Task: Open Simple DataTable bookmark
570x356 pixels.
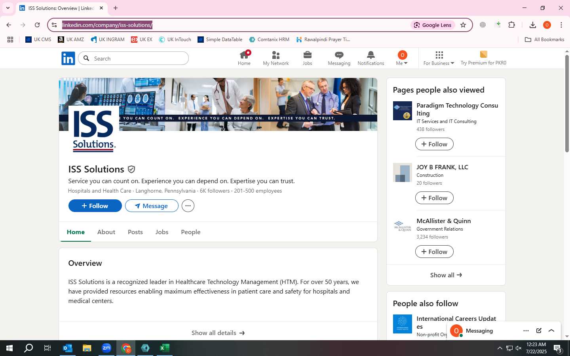Action: 220,40
